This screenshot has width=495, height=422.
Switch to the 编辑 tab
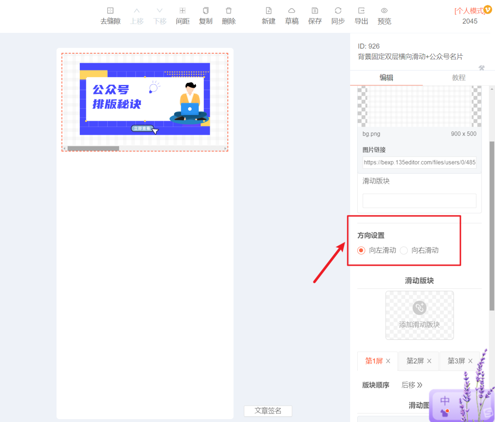point(386,77)
